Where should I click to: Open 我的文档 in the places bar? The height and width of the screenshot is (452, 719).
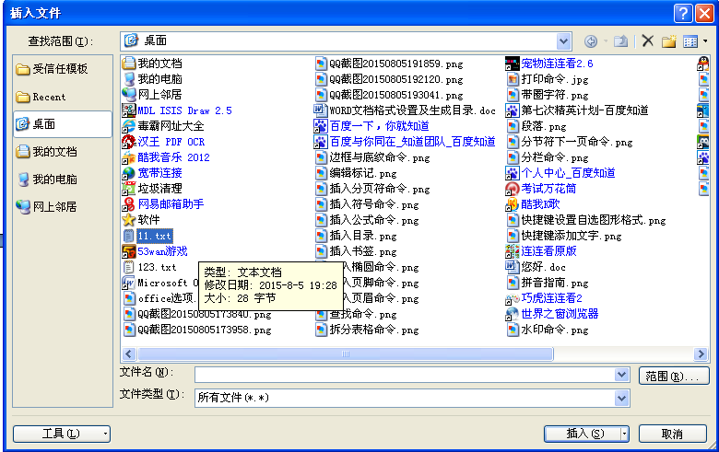point(63,152)
